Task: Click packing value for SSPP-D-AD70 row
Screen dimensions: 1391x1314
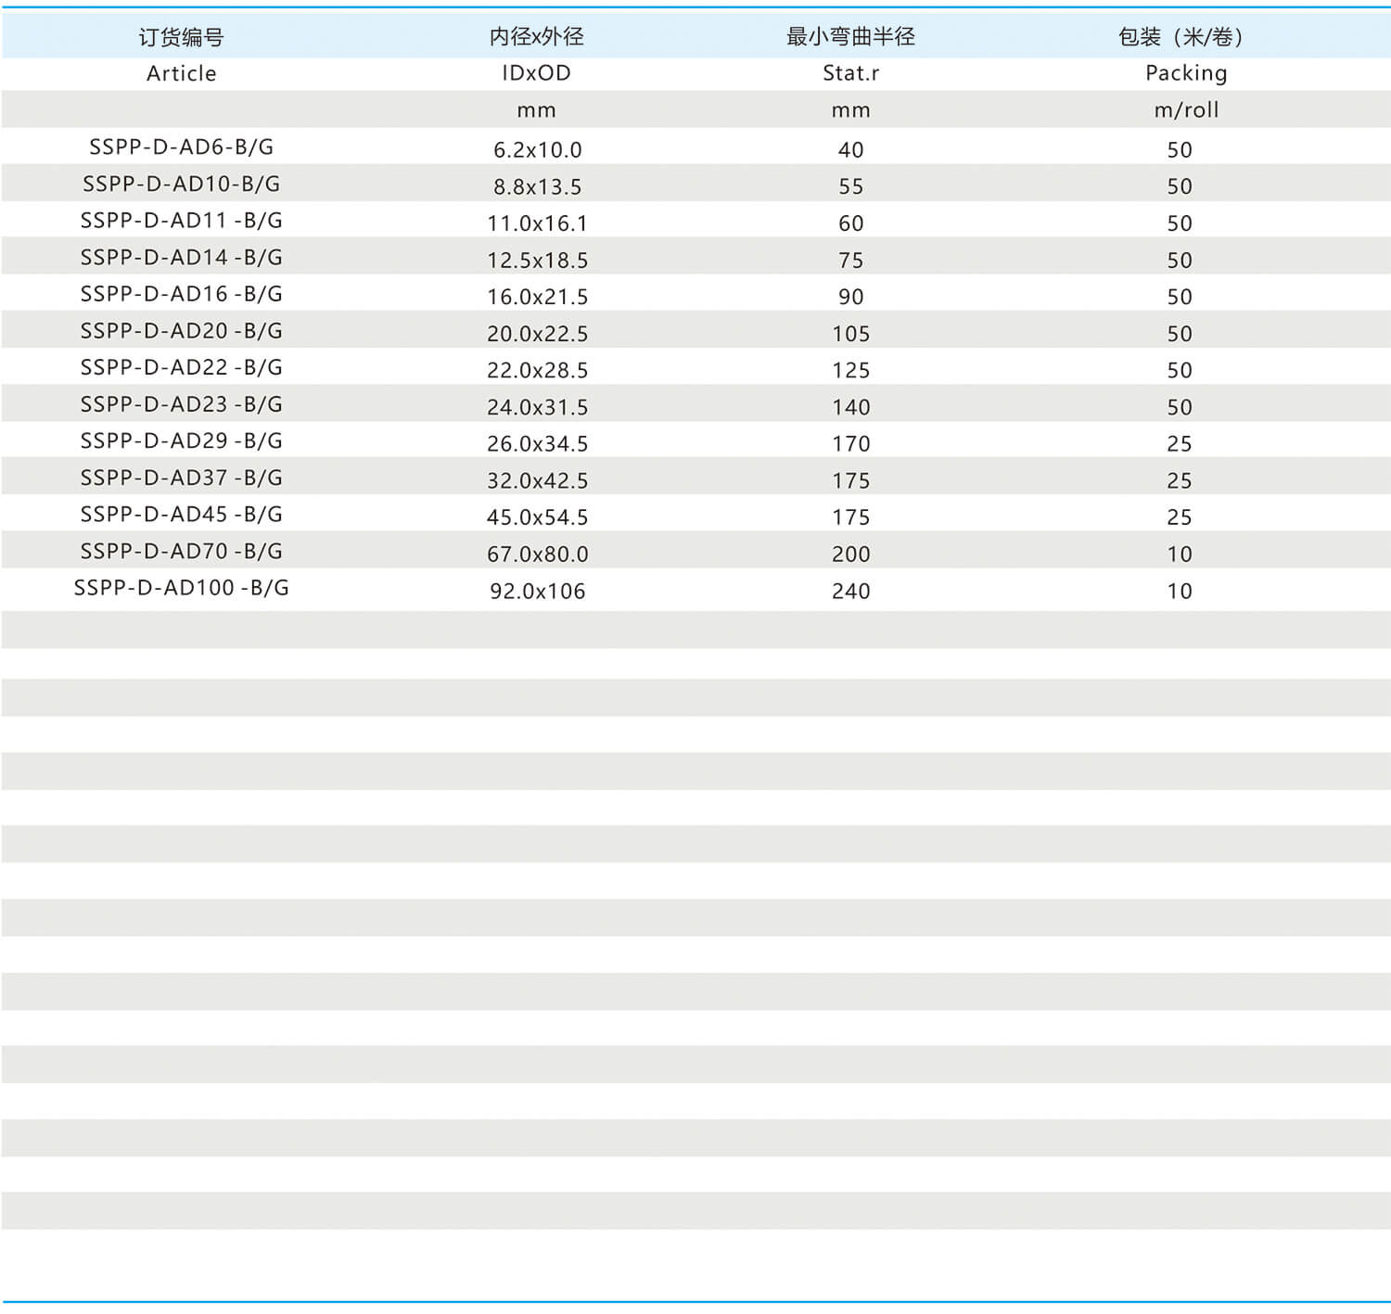Action: [1179, 554]
